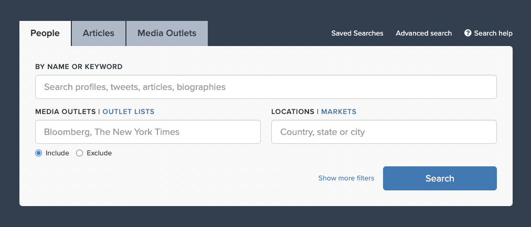This screenshot has width=531, height=227.
Task: Expand Show more filters
Action: [x=346, y=178]
